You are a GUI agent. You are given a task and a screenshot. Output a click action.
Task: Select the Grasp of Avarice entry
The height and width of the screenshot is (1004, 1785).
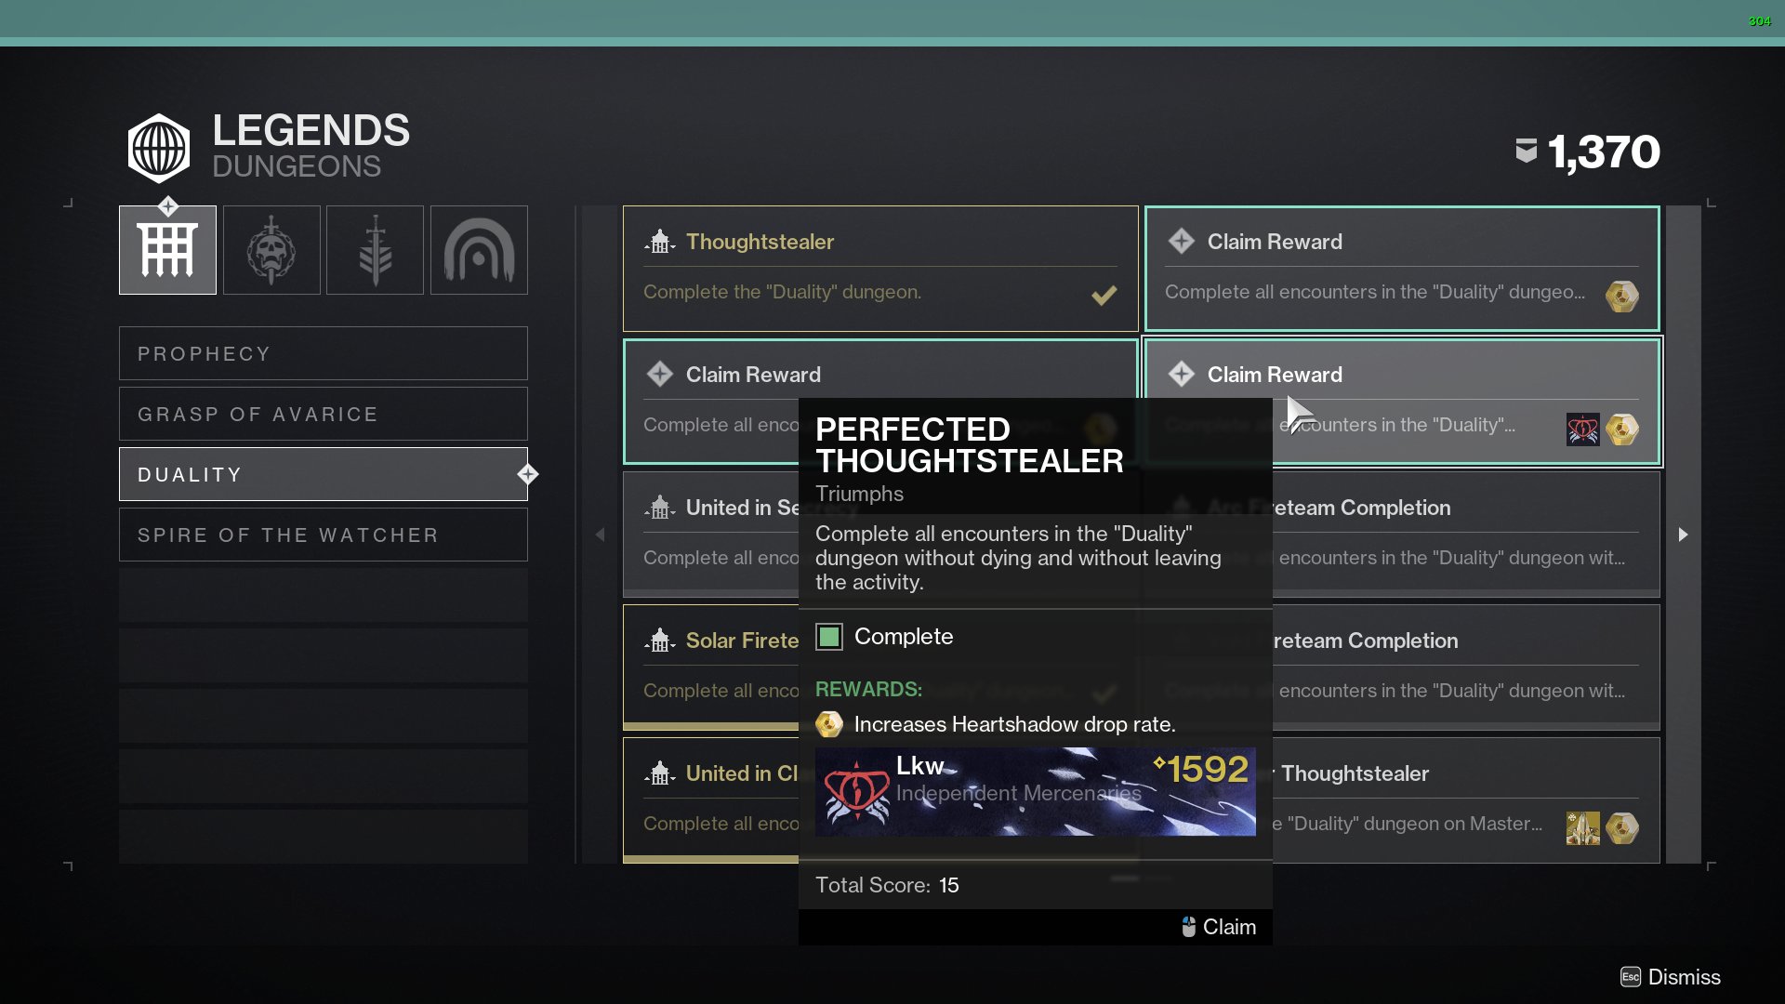(x=324, y=414)
